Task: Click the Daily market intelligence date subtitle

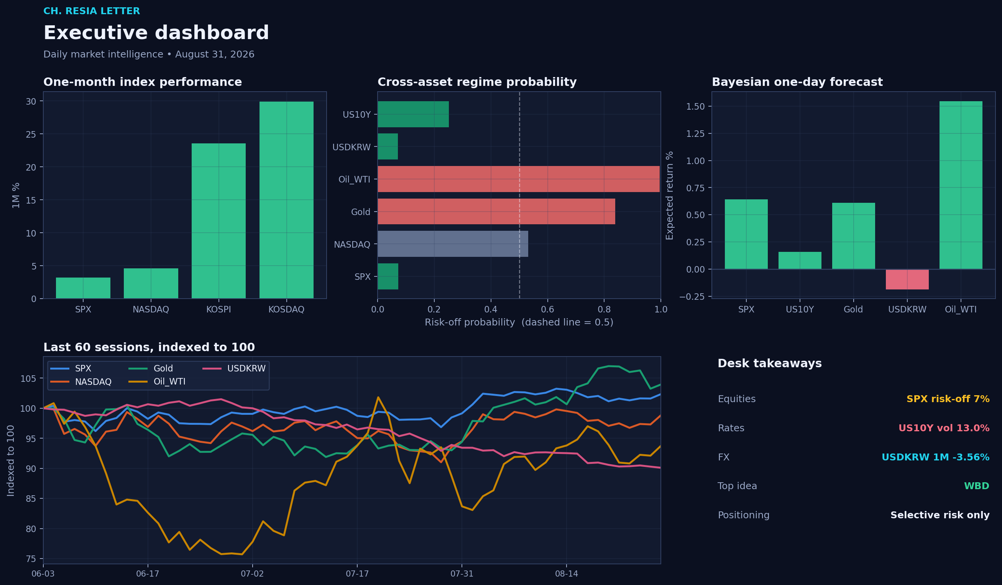Action: [149, 54]
